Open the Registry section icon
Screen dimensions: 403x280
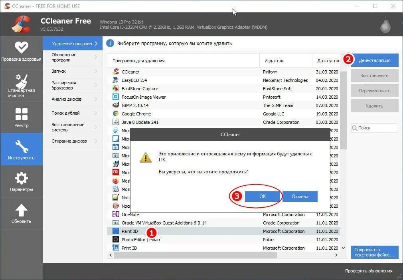(x=21, y=114)
